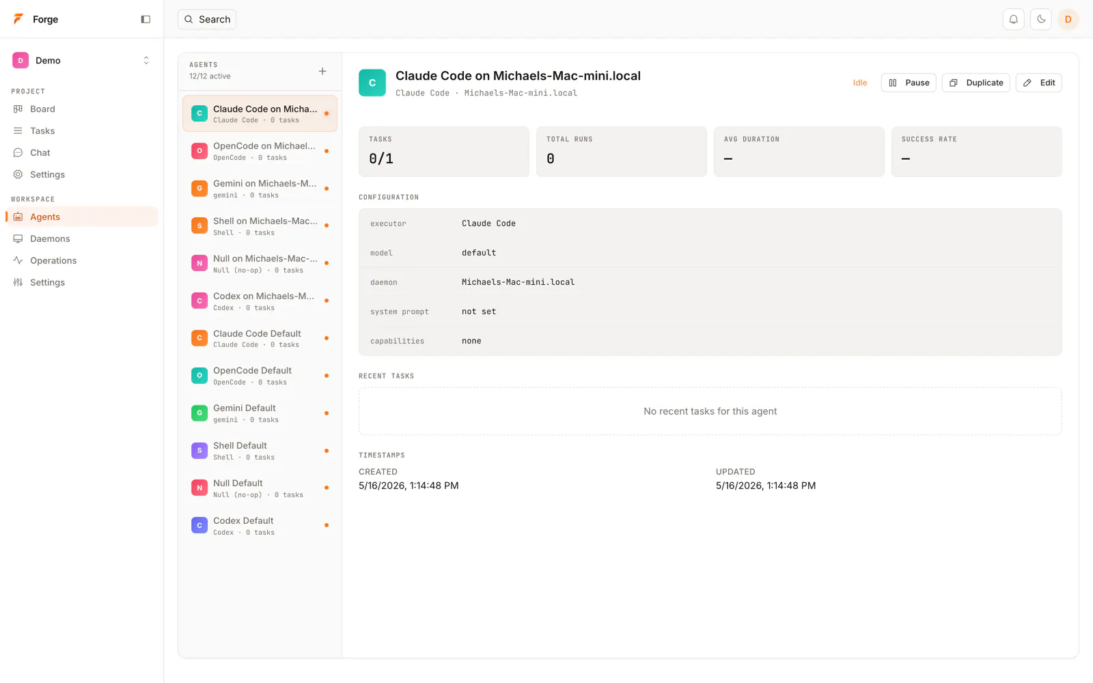
Task: Select Agents in the workspace menu
Action: (x=82, y=217)
